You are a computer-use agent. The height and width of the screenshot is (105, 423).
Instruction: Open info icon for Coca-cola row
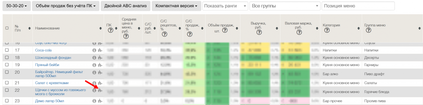click(x=94, y=50)
